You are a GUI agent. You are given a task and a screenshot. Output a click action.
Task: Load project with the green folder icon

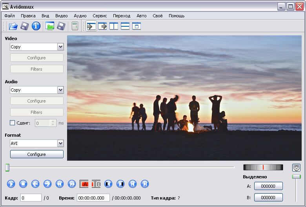click(x=50, y=26)
